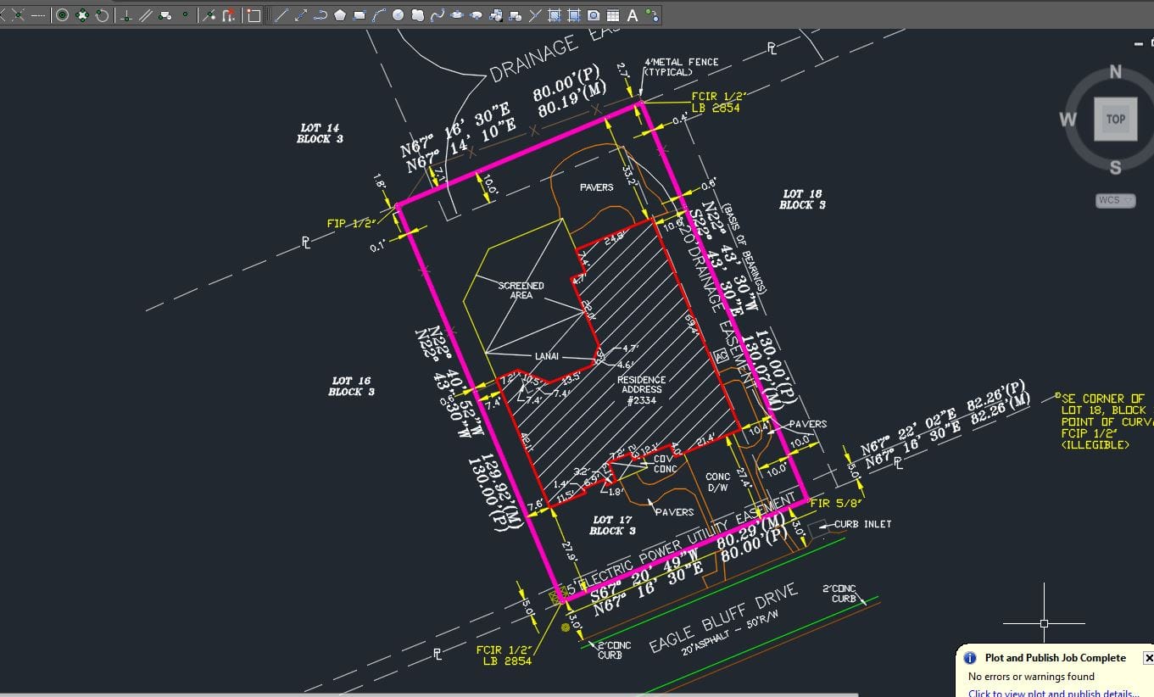Select the Rectangle draw tool

[x=360, y=15]
